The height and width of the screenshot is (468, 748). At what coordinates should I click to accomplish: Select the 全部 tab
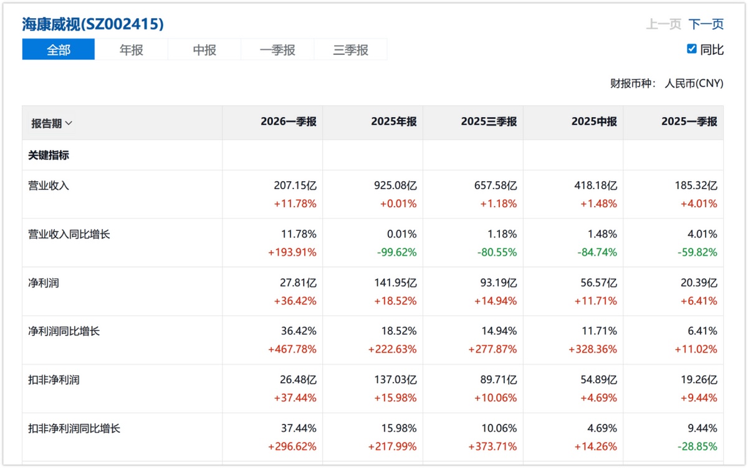click(59, 50)
